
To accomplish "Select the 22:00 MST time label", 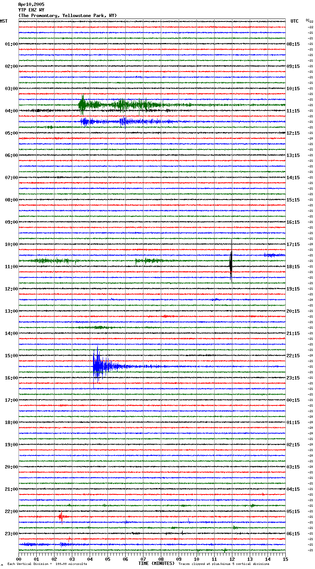I will click(x=11, y=512).
